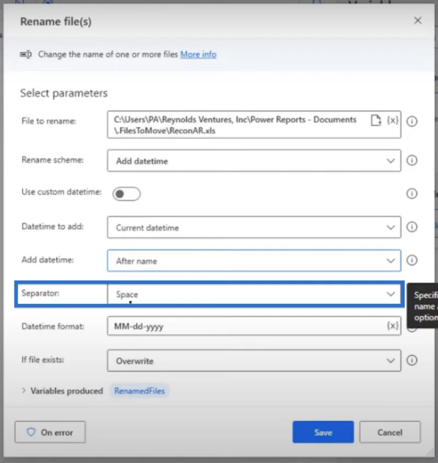Insert variable via {x} in File to rename
438x463 pixels.
tap(393, 120)
